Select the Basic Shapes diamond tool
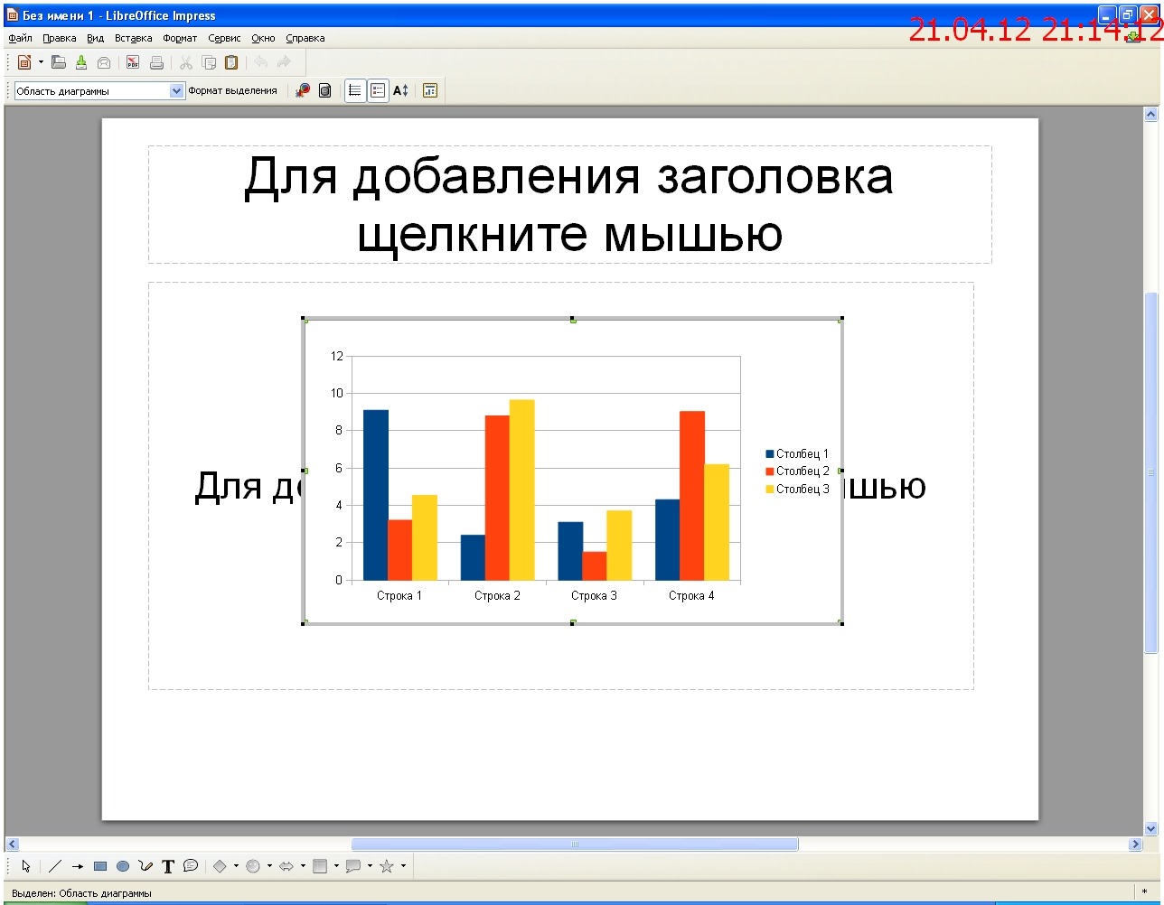The height and width of the screenshot is (905, 1164). pos(220,866)
